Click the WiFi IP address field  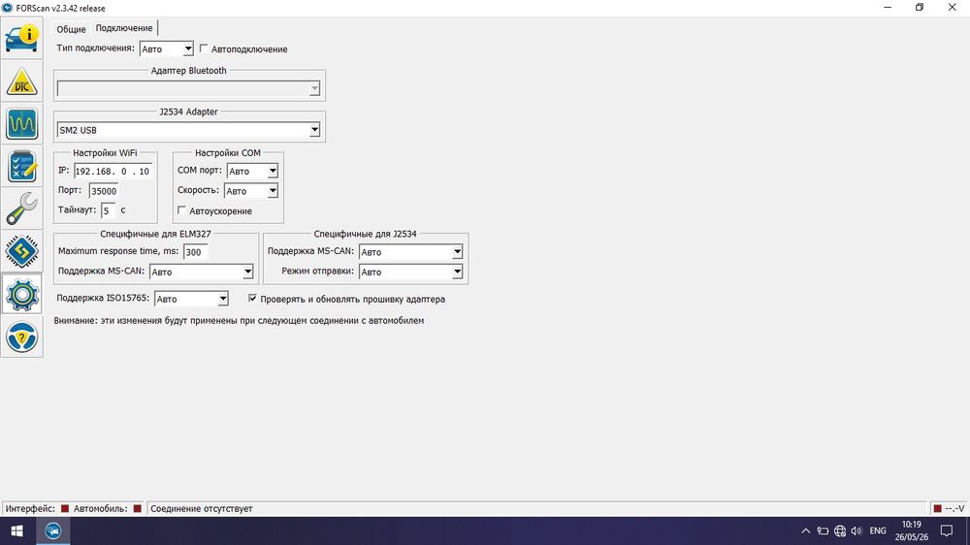(113, 172)
